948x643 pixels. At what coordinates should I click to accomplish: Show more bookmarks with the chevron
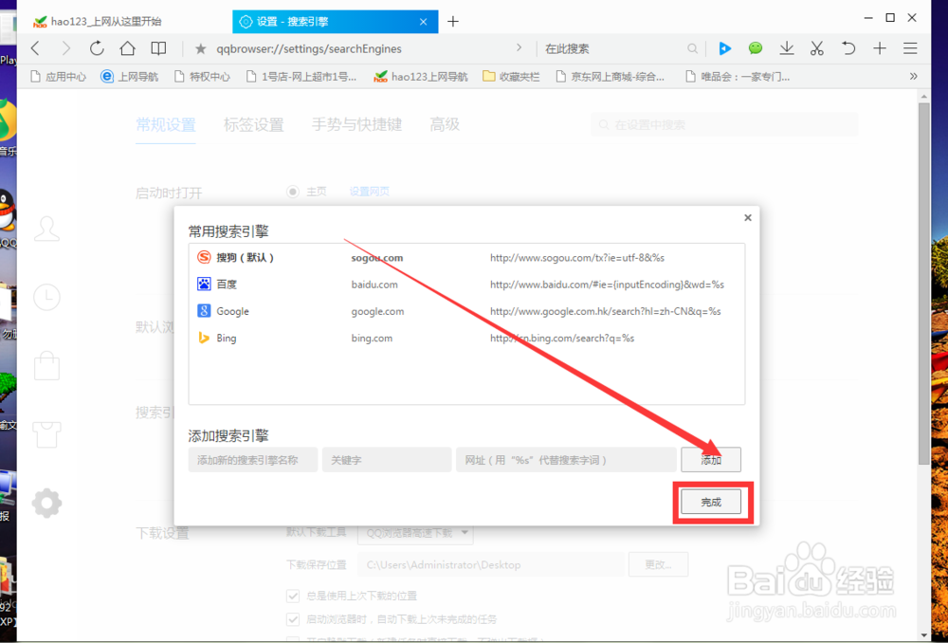(x=914, y=76)
